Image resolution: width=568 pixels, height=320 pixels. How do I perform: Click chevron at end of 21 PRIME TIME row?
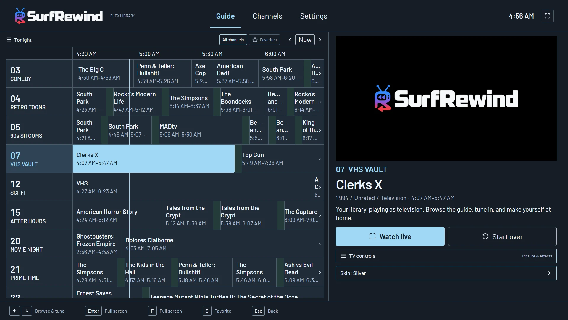[x=320, y=273]
